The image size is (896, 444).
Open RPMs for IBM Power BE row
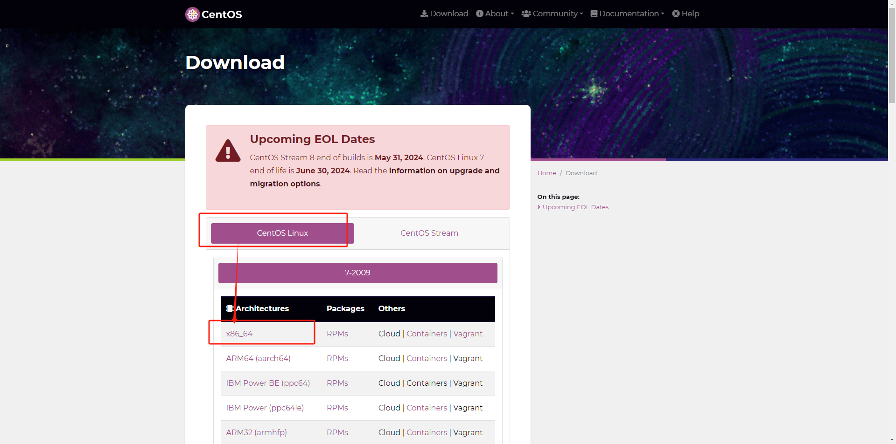click(337, 383)
